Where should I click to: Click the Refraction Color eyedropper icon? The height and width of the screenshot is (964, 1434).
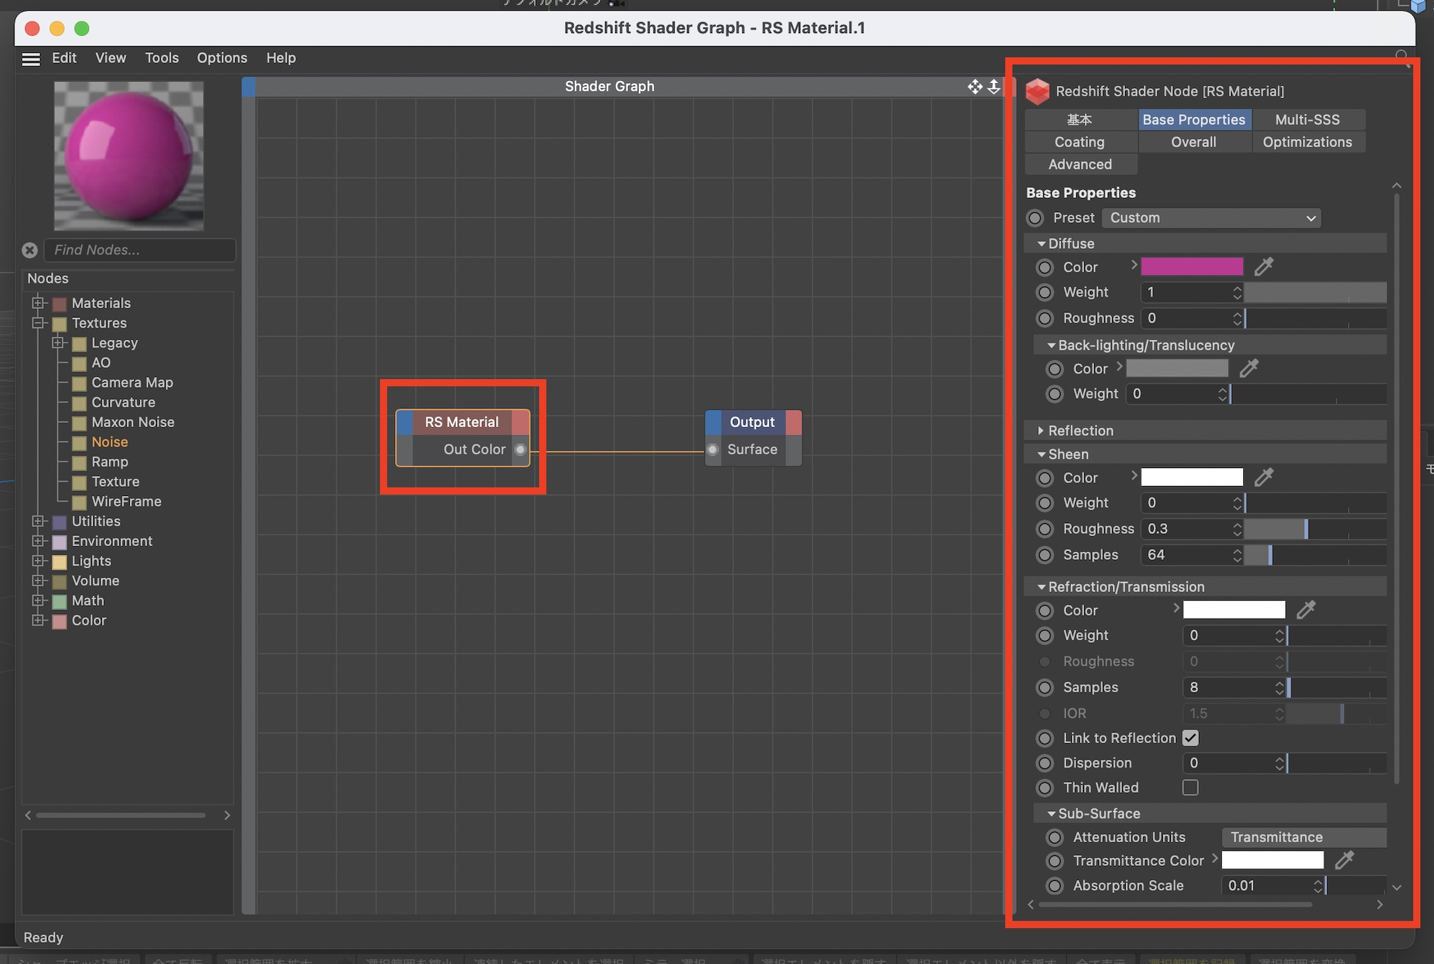[x=1306, y=610]
